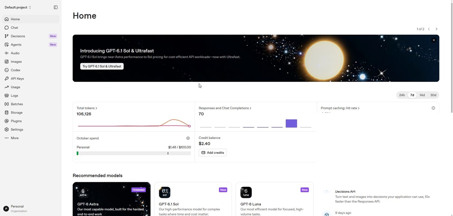This screenshot has width=453, height=216.
Task: Open October spend settings gear
Action: tap(188, 138)
